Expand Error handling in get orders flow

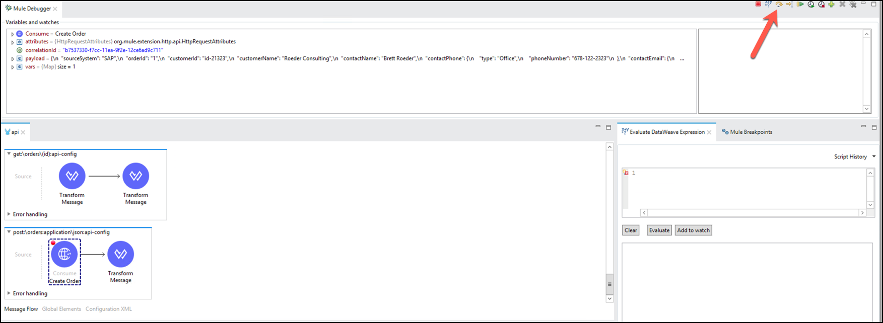[x=9, y=214]
